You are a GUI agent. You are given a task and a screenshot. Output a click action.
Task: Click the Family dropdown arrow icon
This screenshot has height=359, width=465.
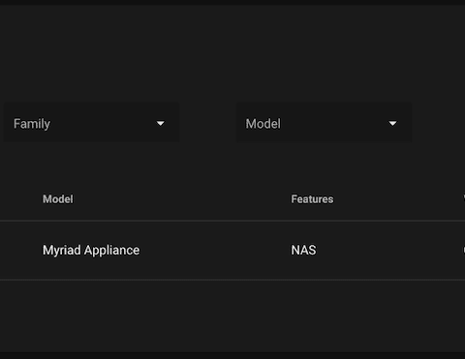coord(160,124)
